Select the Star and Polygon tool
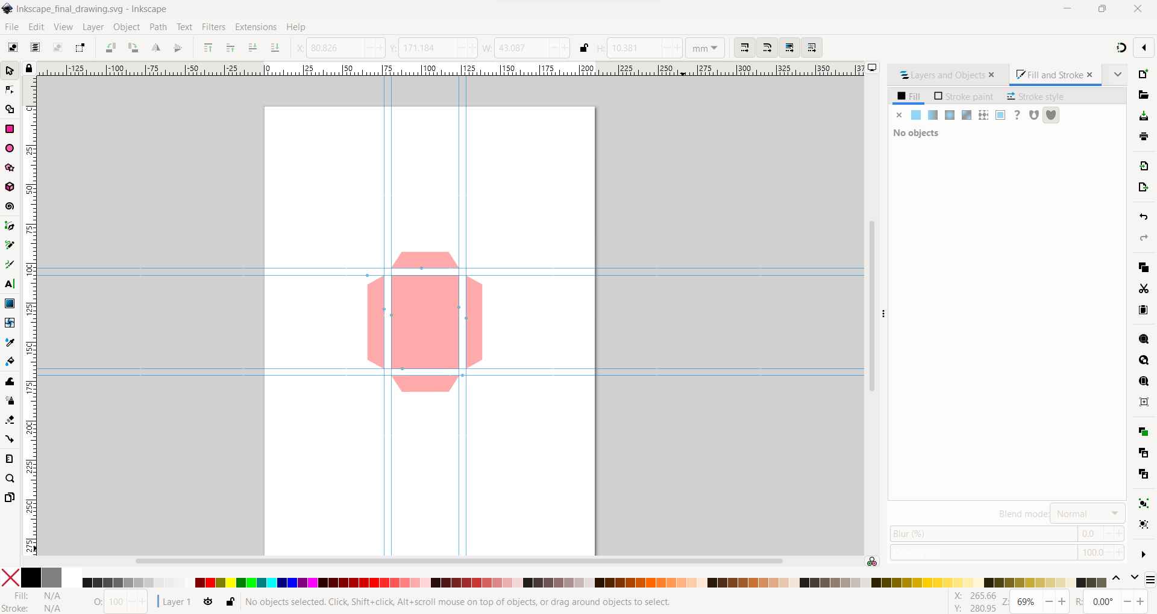Viewport: 1157px width, 614px height. pos(10,167)
